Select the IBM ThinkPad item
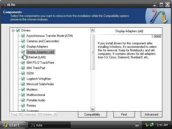Viewport: 172px width, 129px height. pyautogui.click(x=36, y=68)
